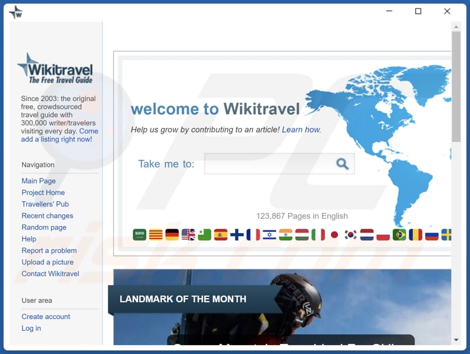Select the Catalan striped flag
Image resolution: width=470 pixels, height=354 pixels.
click(156, 234)
